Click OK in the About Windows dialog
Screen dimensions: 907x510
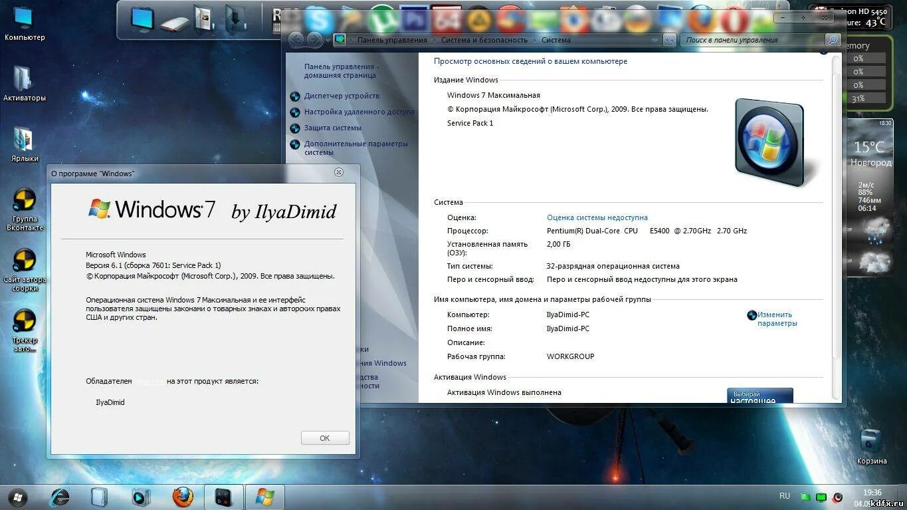click(325, 438)
